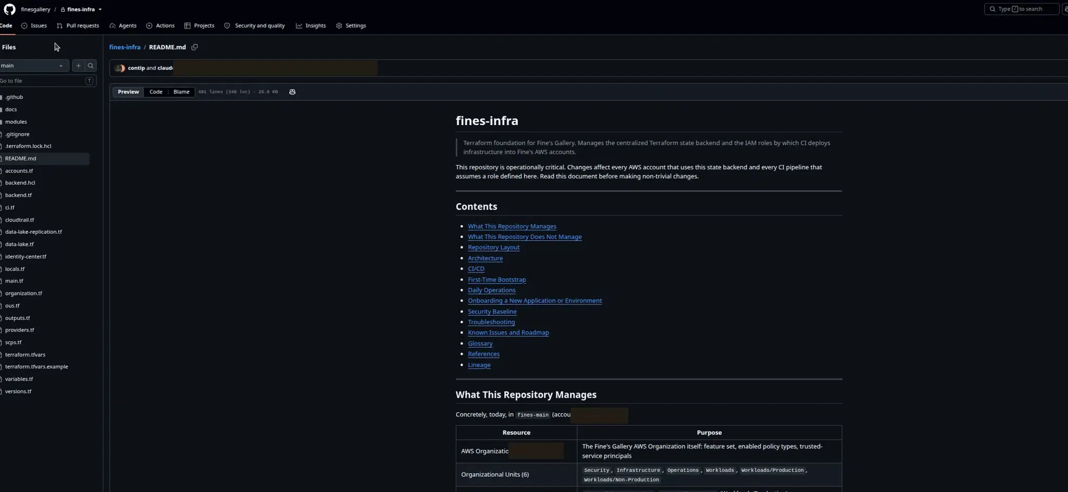The width and height of the screenshot is (1068, 492).
Task: Jump to Security Baseline section
Action: (492, 312)
